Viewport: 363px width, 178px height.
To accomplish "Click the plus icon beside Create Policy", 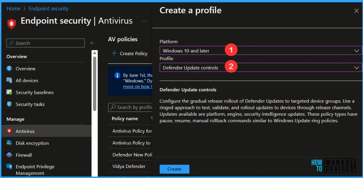I will tap(114, 53).
